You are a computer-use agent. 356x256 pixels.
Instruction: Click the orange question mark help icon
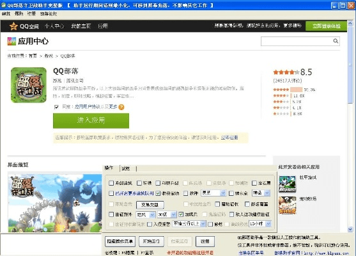(121, 107)
